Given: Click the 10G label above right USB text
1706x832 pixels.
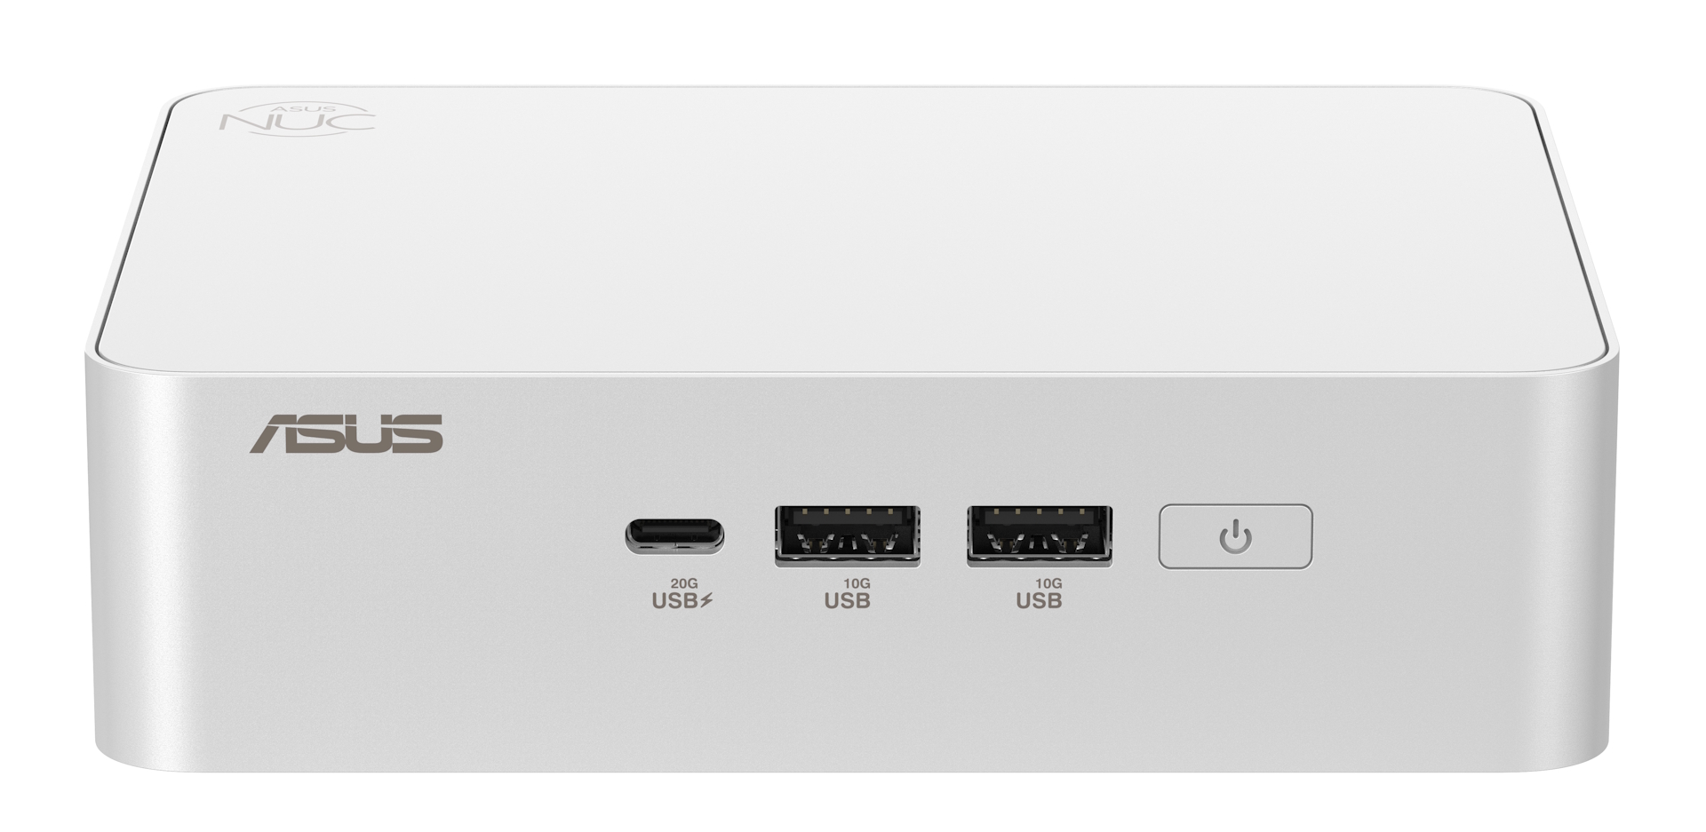Looking at the screenshot, I should (1048, 583).
